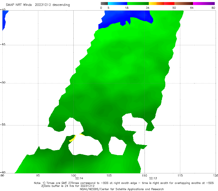Click the swath time label "22:14"

point(79,178)
